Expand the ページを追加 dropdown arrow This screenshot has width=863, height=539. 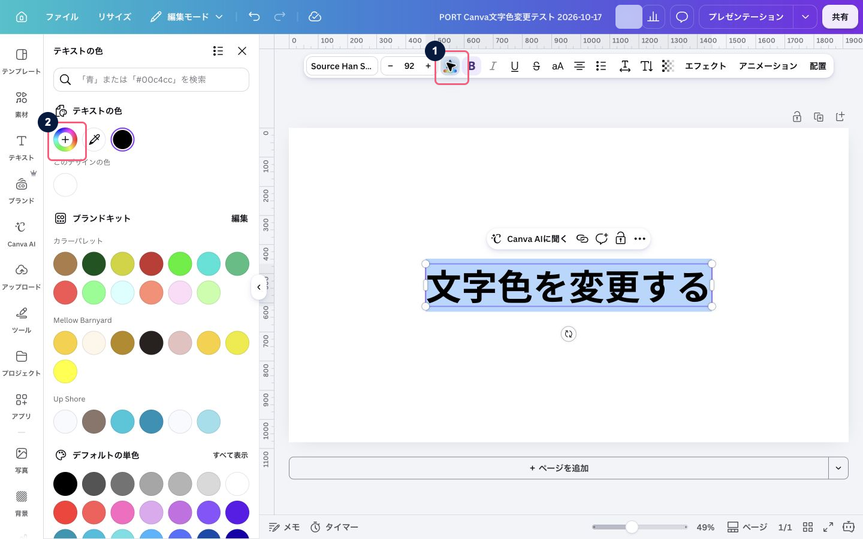(838, 468)
